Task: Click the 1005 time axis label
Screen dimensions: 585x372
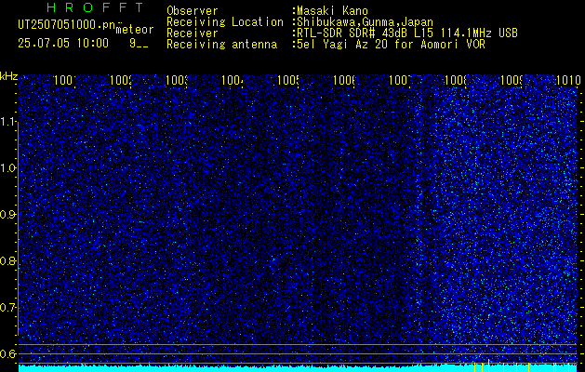Action: tap(288, 80)
